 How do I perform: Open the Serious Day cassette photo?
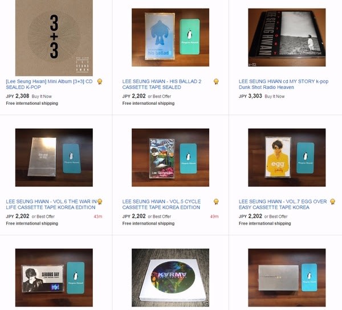(54, 278)
